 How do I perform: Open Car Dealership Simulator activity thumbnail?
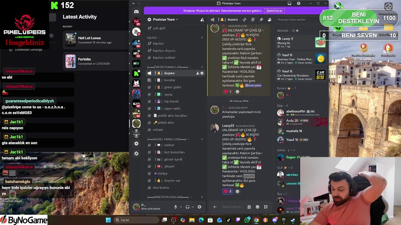(320, 75)
